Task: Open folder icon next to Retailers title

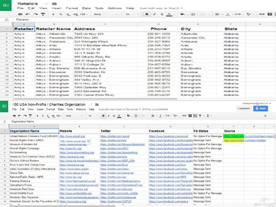Action: 54,4
